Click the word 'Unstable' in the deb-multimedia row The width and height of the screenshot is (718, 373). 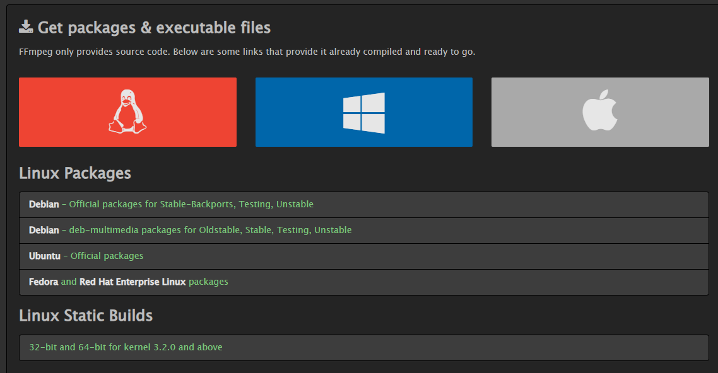click(x=333, y=230)
